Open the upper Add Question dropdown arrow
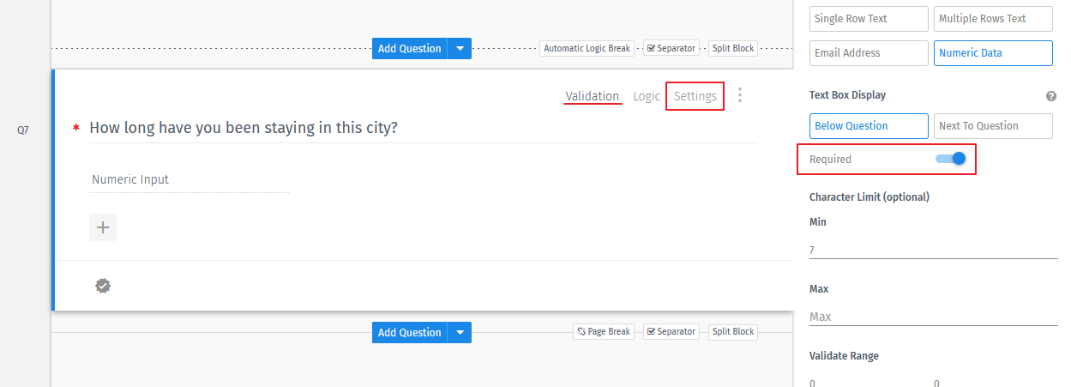Screen dimensions: 1071x387 click(x=460, y=48)
